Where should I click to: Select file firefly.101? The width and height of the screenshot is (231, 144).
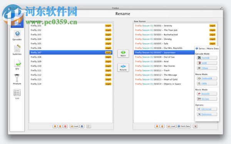click(x=71, y=26)
